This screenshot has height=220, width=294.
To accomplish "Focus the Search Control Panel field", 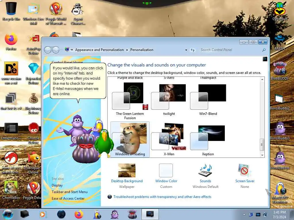I will tap(231, 50).
